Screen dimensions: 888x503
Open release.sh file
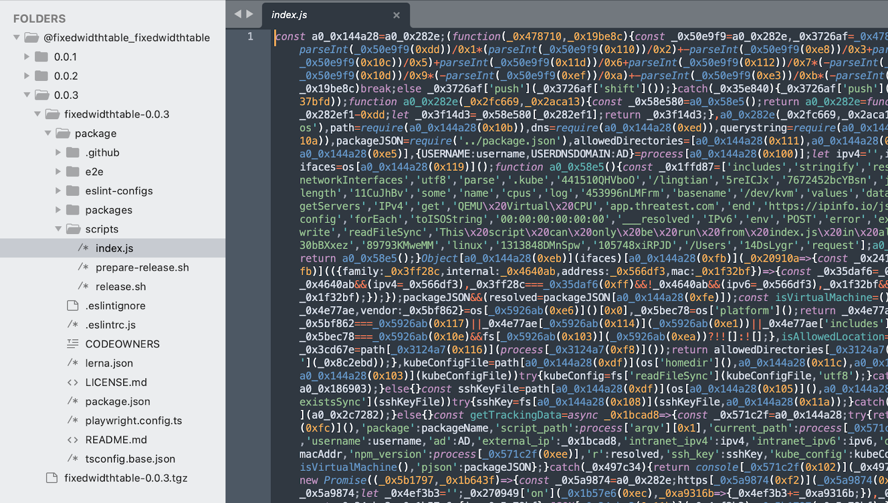120,286
